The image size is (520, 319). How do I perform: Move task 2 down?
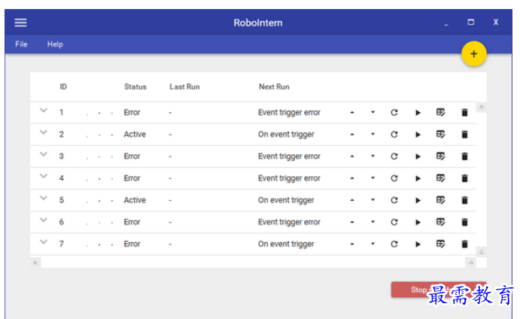pyautogui.click(x=373, y=135)
